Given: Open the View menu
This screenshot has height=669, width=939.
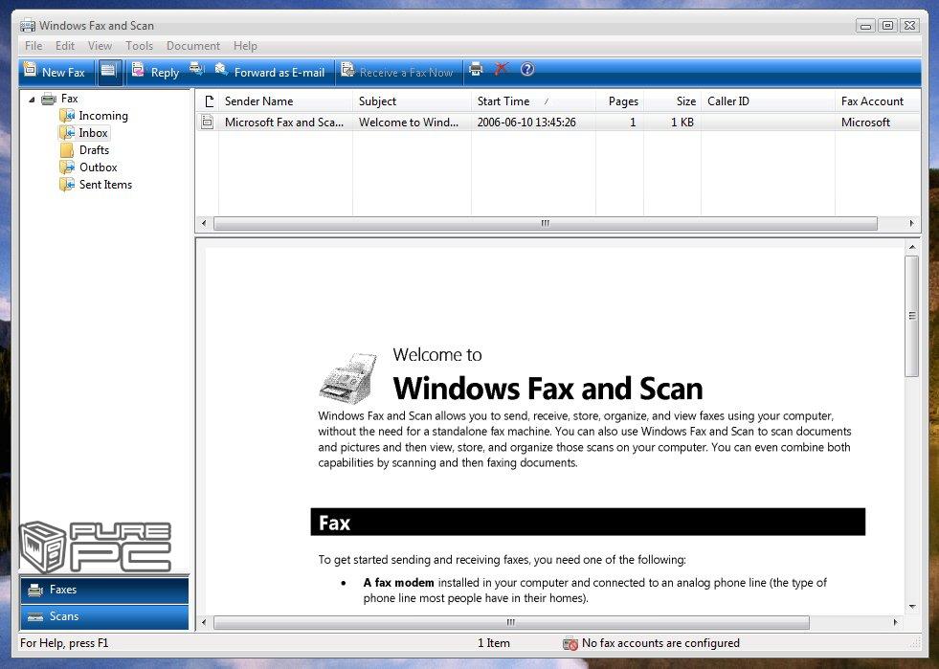Looking at the screenshot, I should click(100, 46).
